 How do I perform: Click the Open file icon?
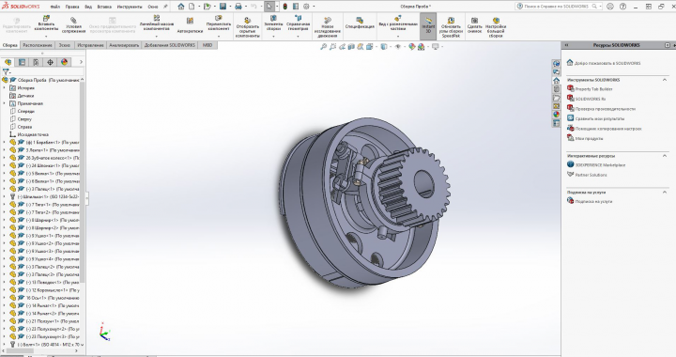click(207, 7)
